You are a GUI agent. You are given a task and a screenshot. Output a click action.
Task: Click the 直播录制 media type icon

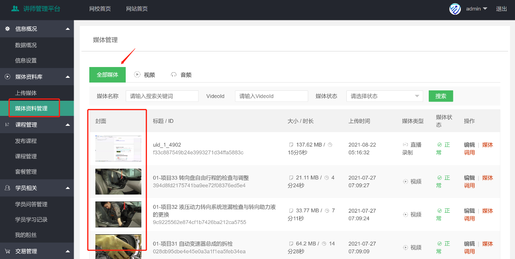point(405,145)
